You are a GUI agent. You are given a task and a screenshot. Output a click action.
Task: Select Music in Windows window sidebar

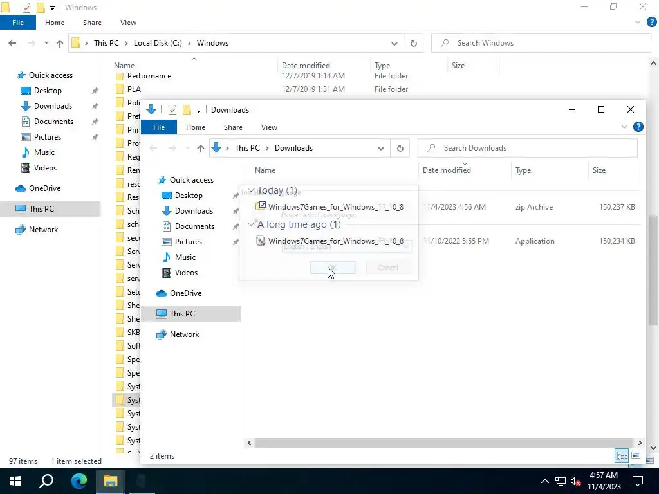click(44, 152)
